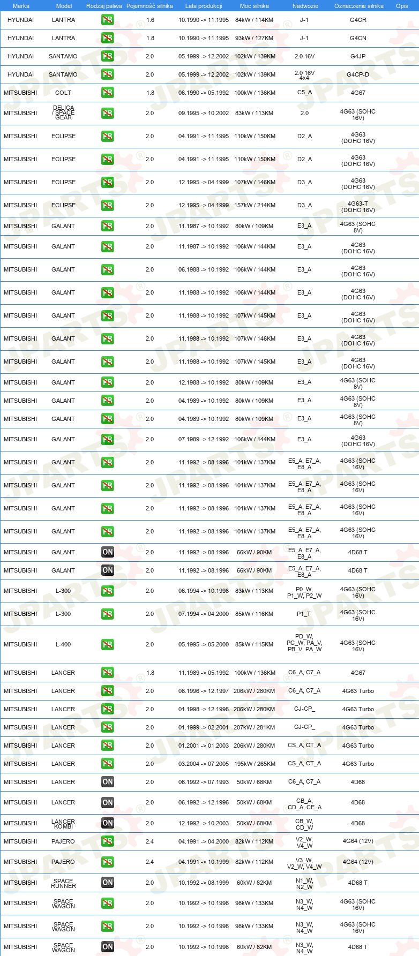Viewport: 419px width, 956px height.
Task: Click the Moc silnika column header
Action: (255, 6)
